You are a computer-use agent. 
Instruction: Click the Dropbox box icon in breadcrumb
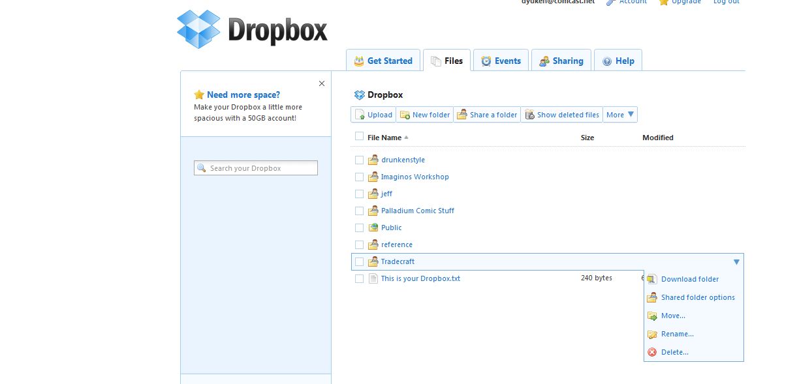tap(360, 95)
